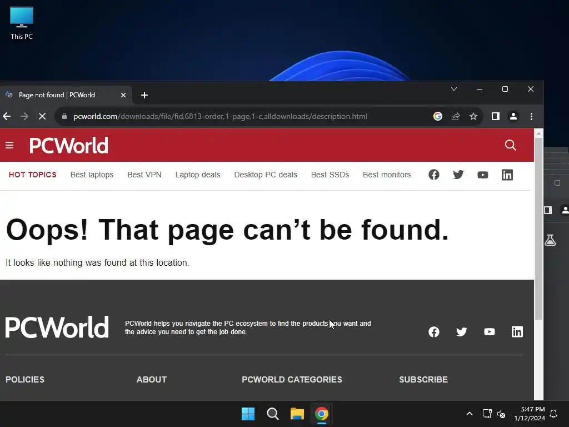This screenshot has width=569, height=427.
Task: Open Best monitors link
Action: pyautogui.click(x=387, y=175)
